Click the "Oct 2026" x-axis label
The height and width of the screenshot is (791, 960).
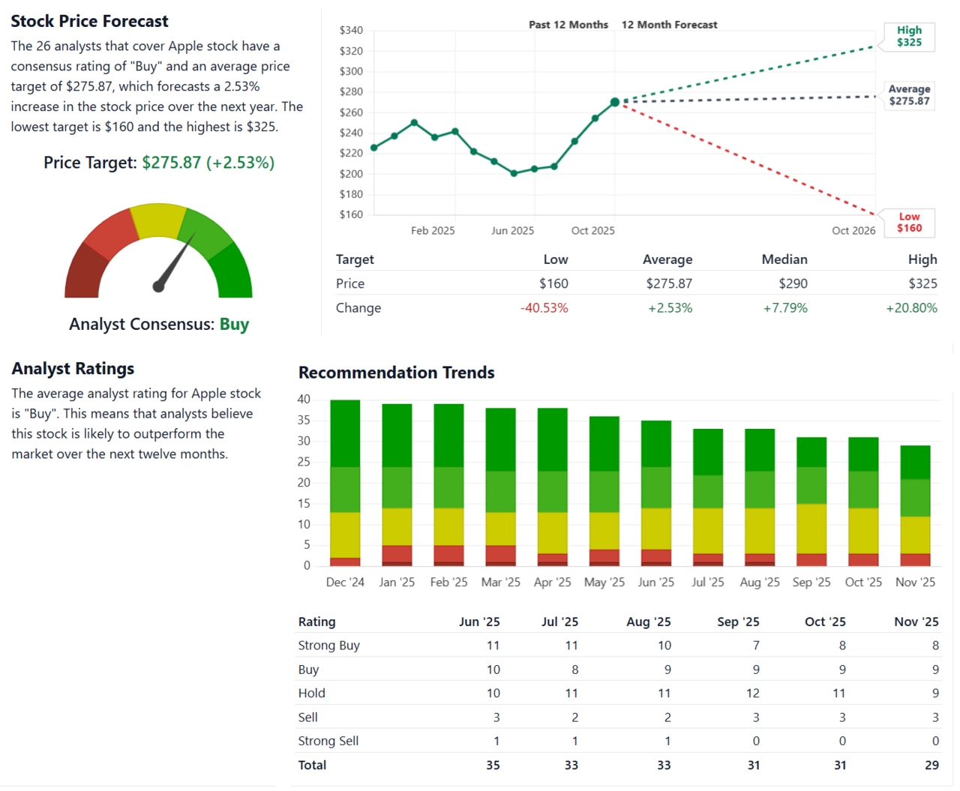(853, 231)
